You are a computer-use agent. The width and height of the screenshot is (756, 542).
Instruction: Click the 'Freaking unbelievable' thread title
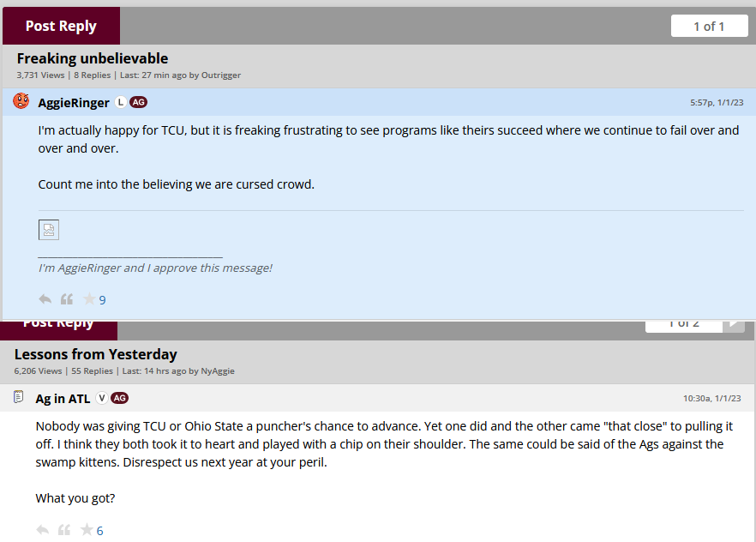click(93, 58)
